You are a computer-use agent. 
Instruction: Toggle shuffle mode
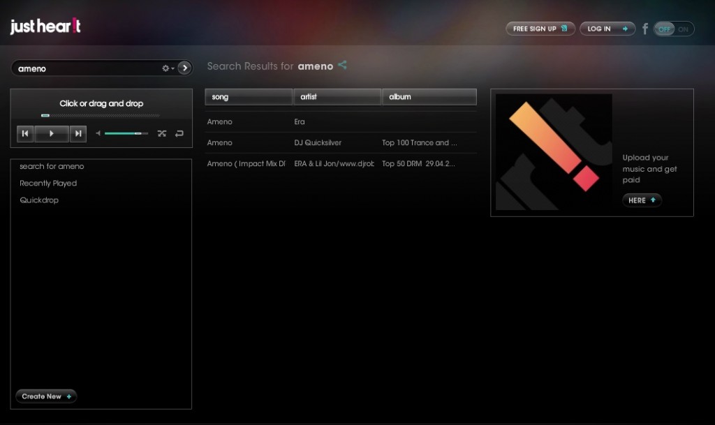click(162, 133)
